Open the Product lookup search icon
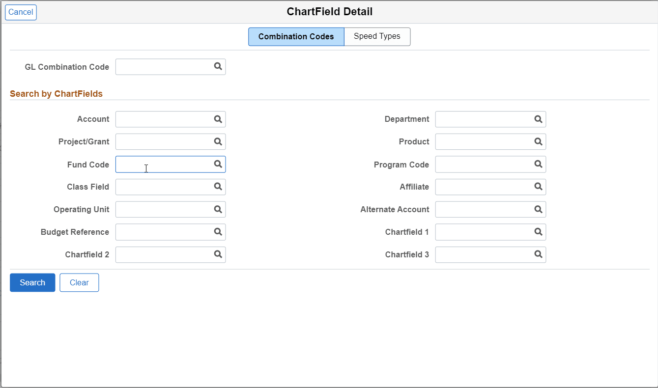The image size is (658, 388). click(539, 141)
